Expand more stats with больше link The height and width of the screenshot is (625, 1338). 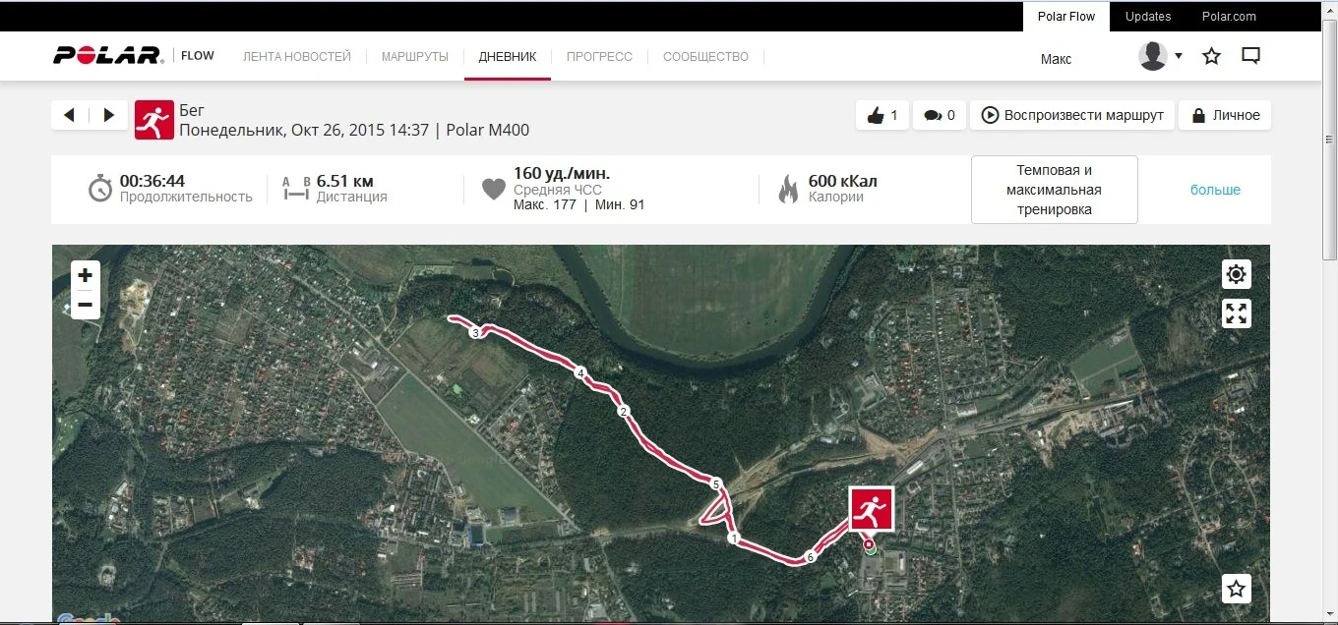1216,190
